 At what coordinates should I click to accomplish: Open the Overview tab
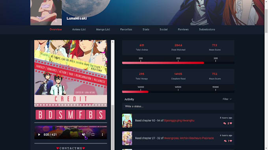click(56, 29)
